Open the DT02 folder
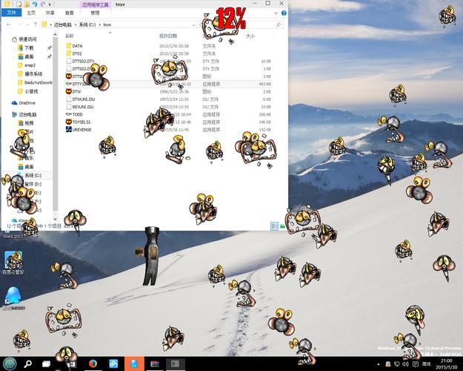This screenshot has height=371, width=463. [x=77, y=53]
